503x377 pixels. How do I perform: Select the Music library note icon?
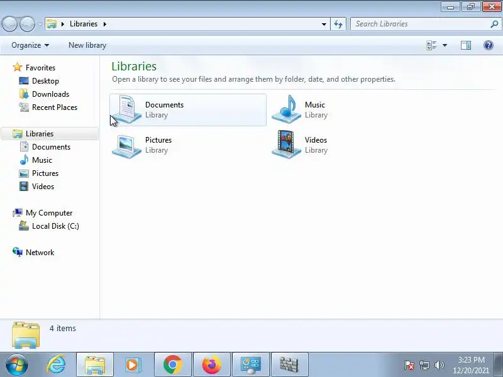286,109
